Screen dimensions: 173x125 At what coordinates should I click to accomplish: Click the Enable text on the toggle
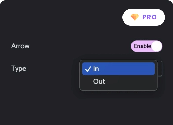(143, 46)
